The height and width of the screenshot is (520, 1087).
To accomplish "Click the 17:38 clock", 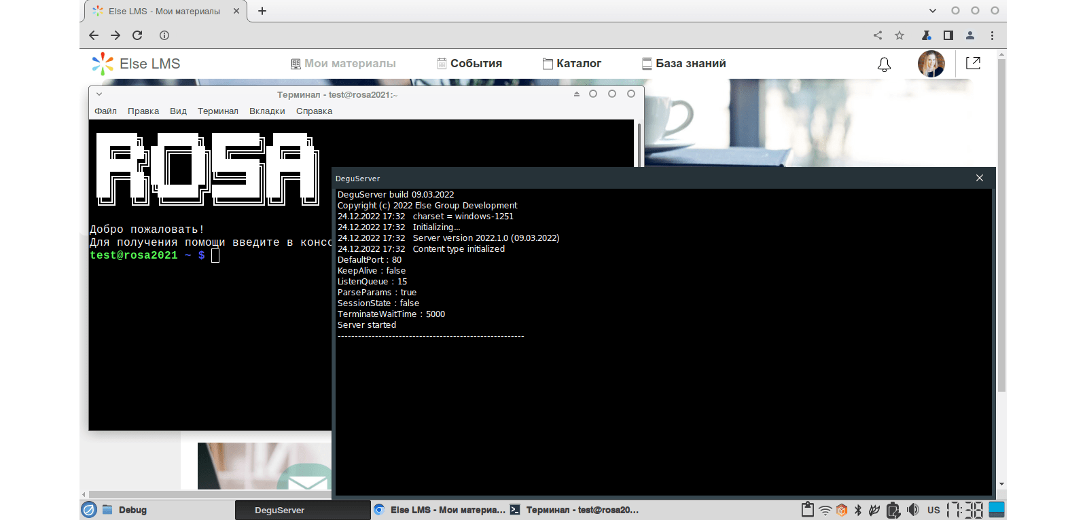I will pos(965,510).
